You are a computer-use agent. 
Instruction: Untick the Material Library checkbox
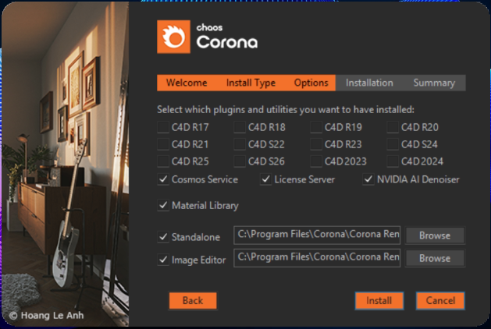[x=163, y=206]
